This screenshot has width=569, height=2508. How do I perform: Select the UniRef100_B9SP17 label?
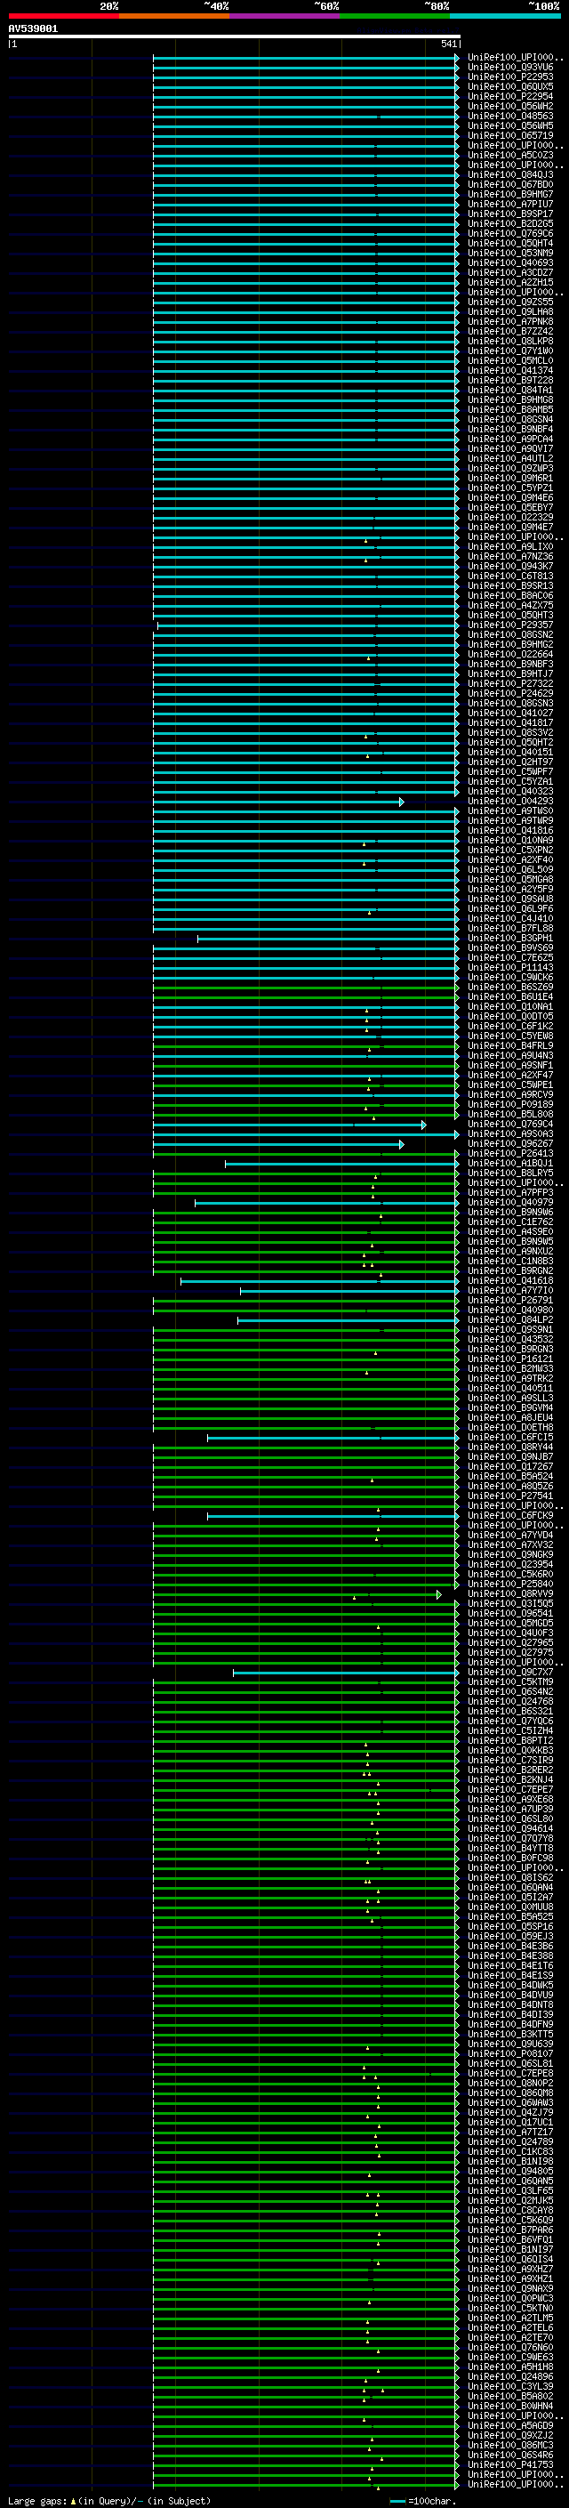[510, 214]
